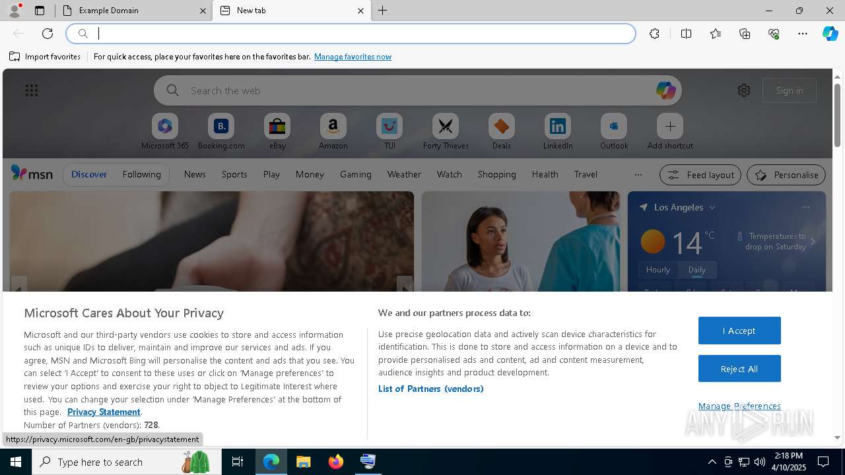Open Manage Preferences link
The width and height of the screenshot is (845, 475).
click(x=739, y=406)
